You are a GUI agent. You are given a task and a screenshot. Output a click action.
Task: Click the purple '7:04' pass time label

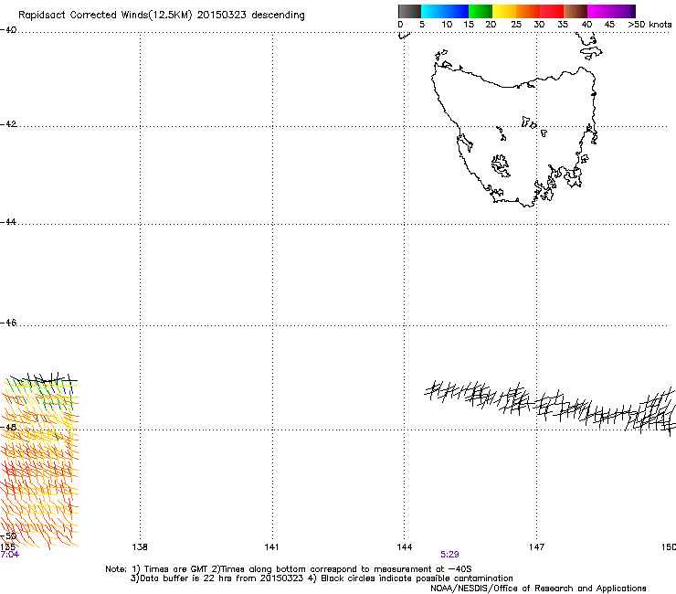point(9,555)
